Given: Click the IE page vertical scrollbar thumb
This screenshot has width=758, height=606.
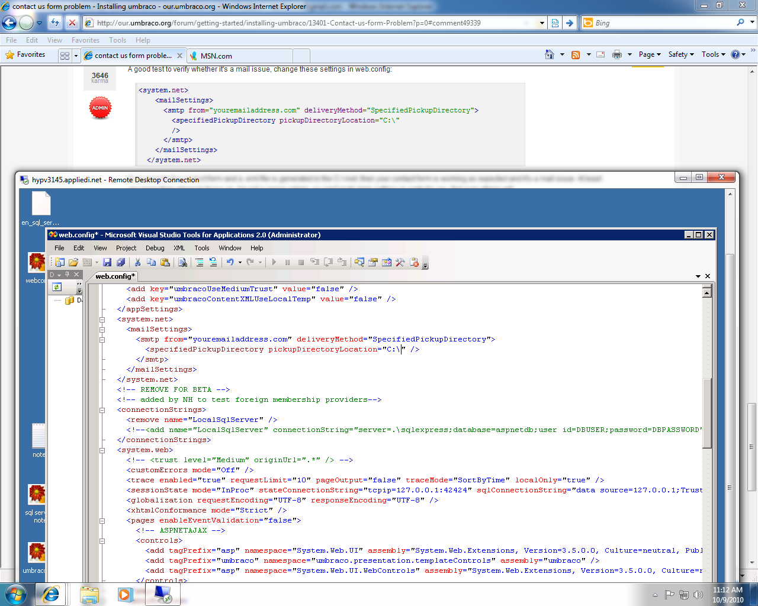Looking at the screenshot, I should [x=751, y=447].
